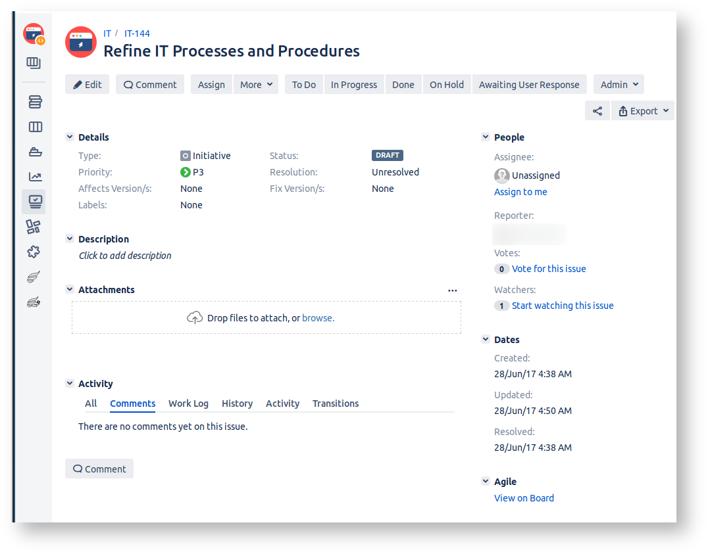Select the Issues monitor icon in sidebar
Viewport: 708px width, 554px height.
34,202
